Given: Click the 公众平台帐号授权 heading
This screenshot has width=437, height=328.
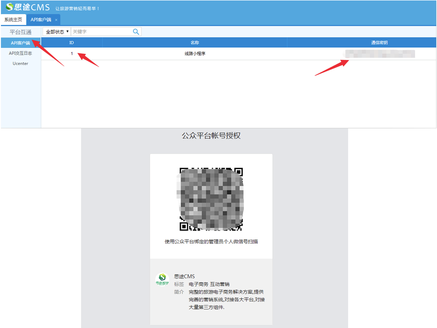Looking at the screenshot, I should pyautogui.click(x=211, y=136).
